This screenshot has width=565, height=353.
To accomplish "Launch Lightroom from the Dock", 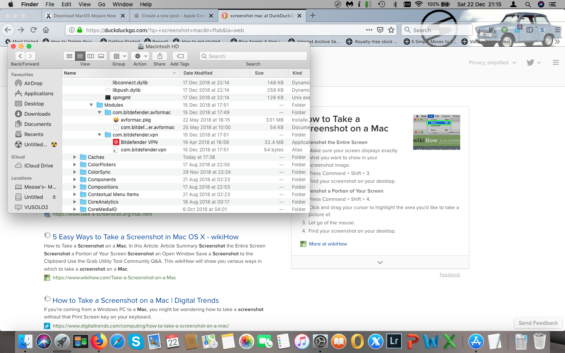I will tap(394, 342).
